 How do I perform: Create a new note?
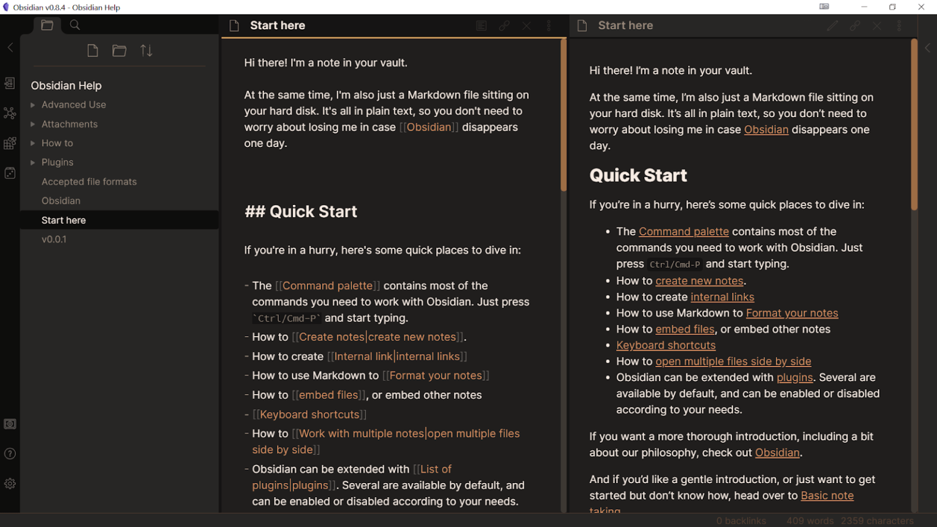(93, 51)
